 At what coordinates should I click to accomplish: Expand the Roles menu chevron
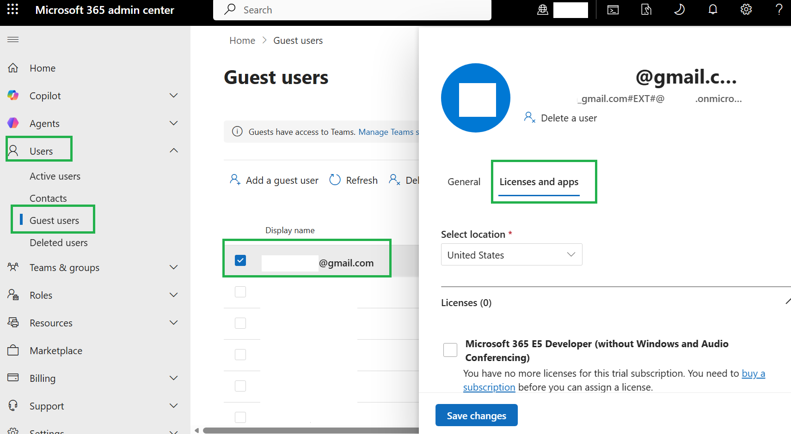[x=174, y=295]
